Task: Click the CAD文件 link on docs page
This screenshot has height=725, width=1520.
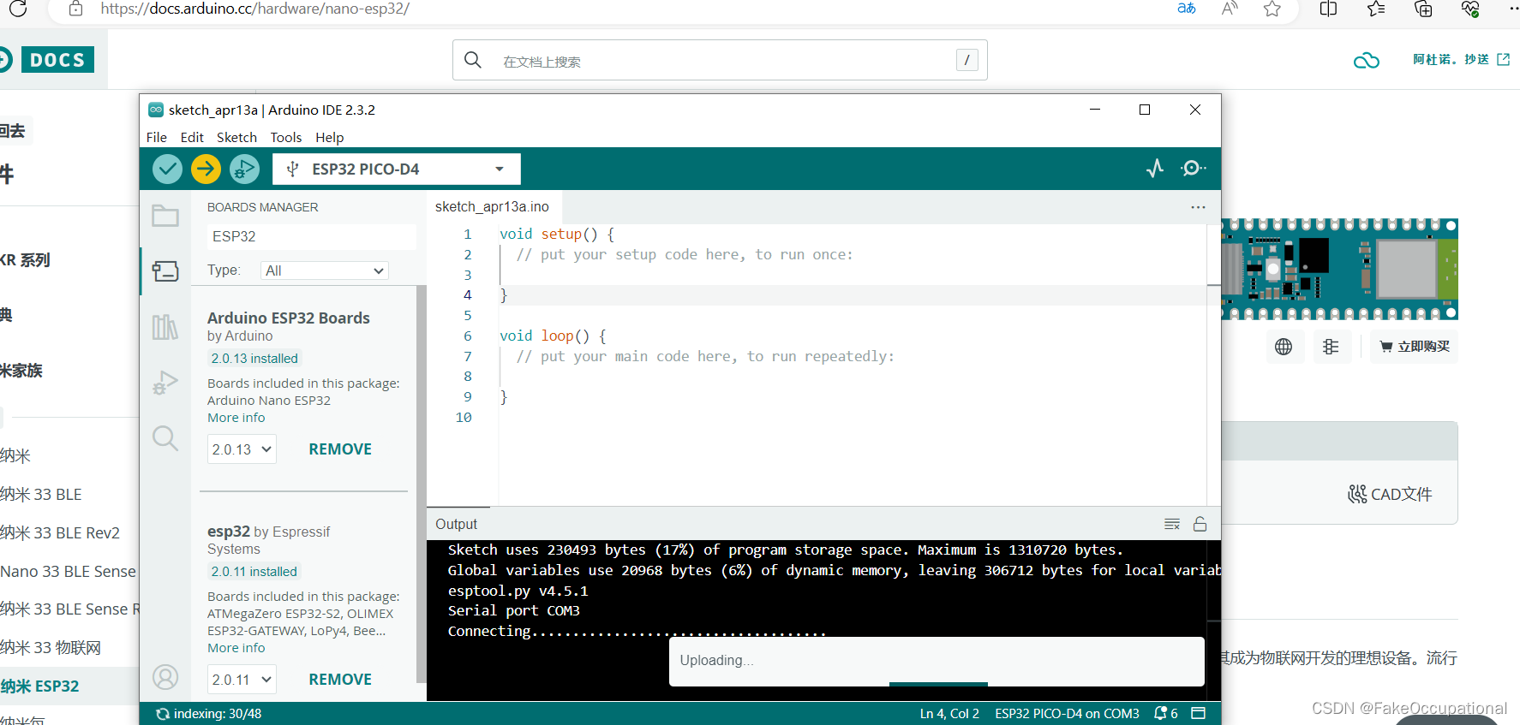Action: coord(1390,494)
